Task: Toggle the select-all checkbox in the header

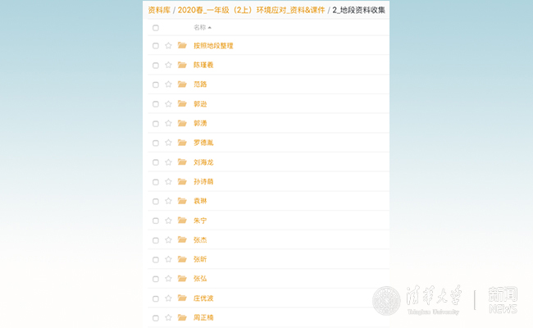Action: point(156,28)
